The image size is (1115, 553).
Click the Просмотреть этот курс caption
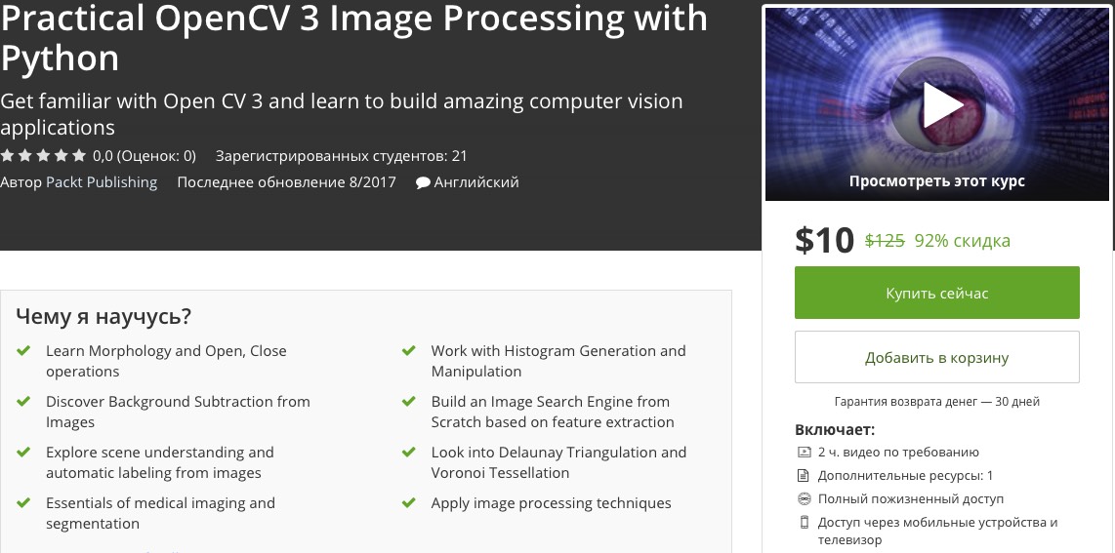pyautogui.click(x=936, y=180)
